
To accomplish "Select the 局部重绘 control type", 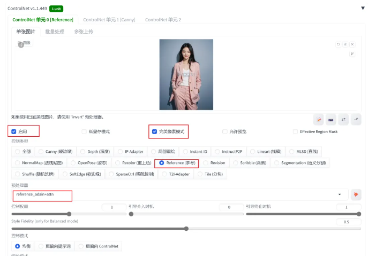I will pyautogui.click(x=163, y=152).
